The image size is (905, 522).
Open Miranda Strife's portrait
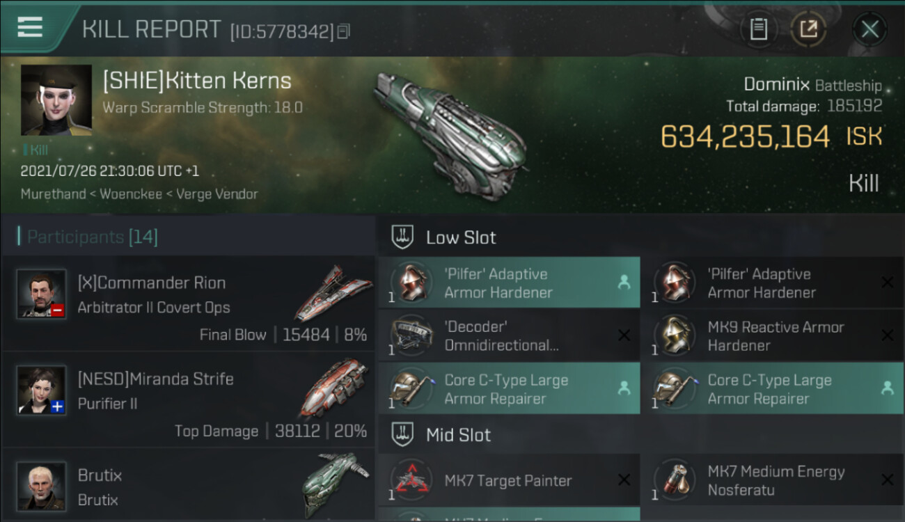tap(42, 390)
